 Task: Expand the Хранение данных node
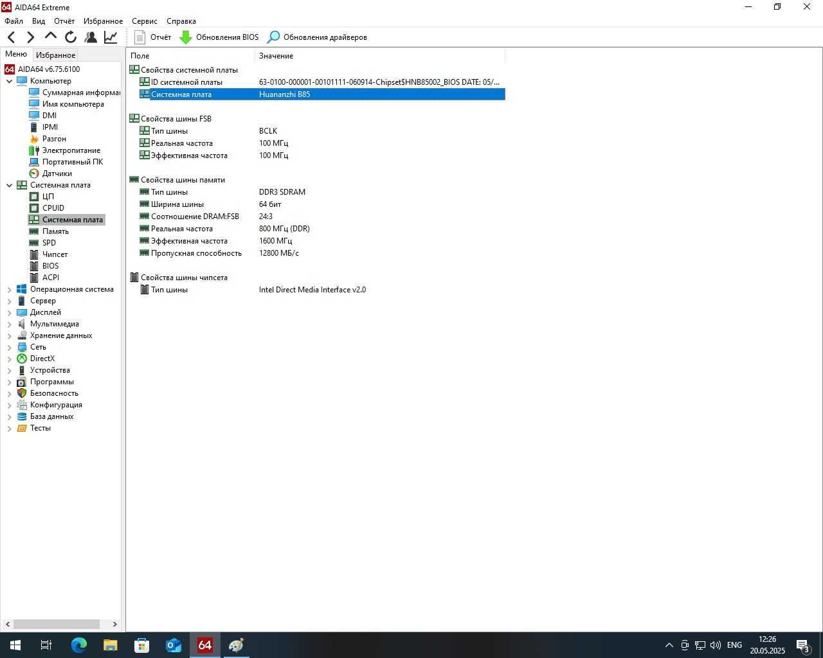9,336
